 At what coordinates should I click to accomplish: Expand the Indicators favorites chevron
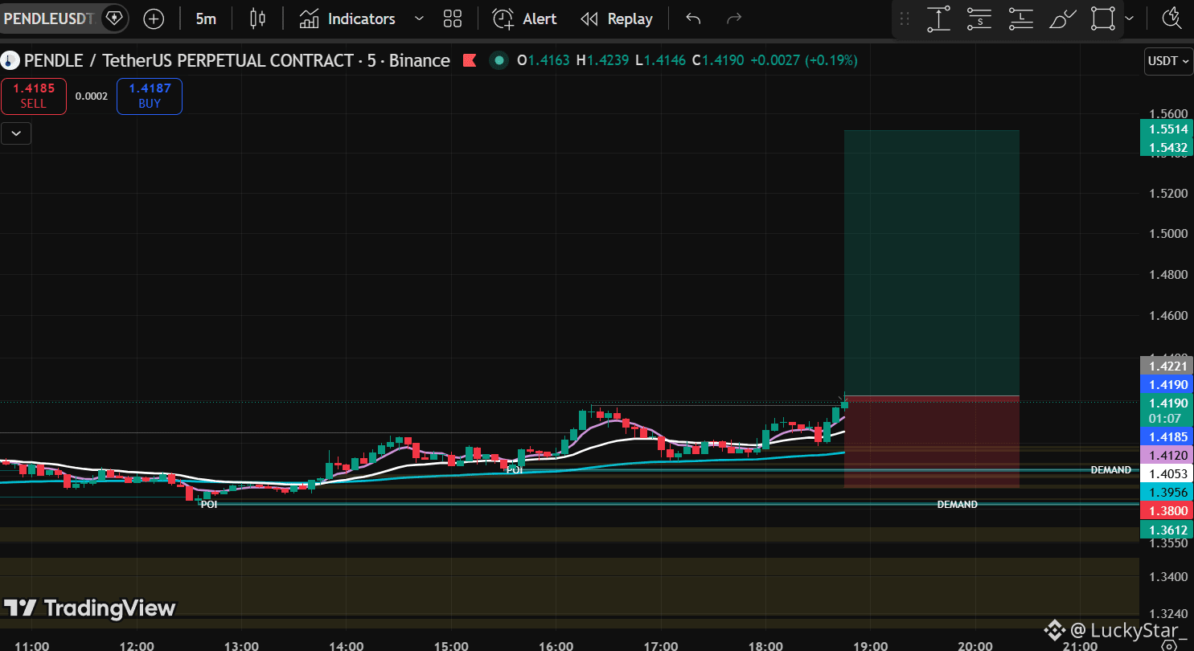point(418,18)
